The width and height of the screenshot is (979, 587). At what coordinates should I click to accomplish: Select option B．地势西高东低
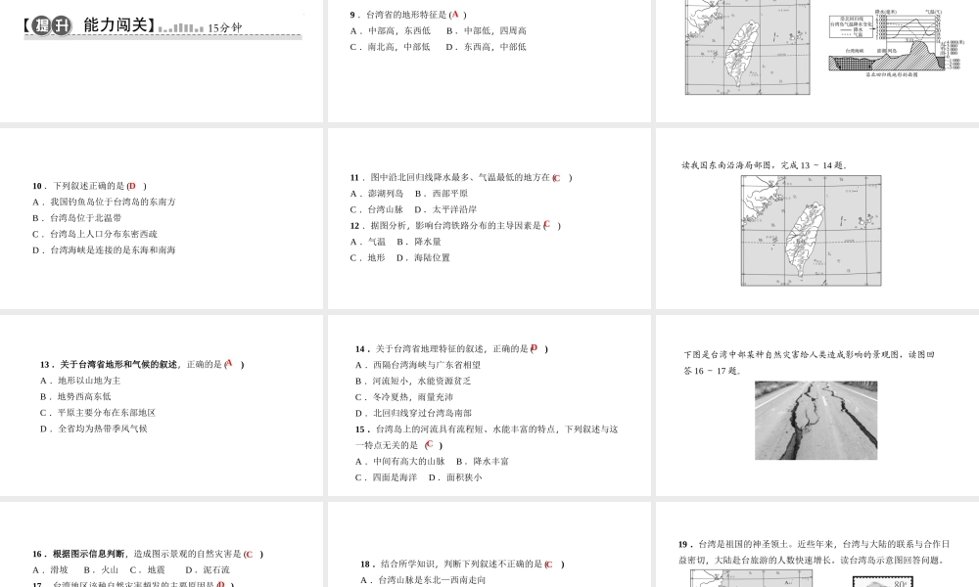75,397
